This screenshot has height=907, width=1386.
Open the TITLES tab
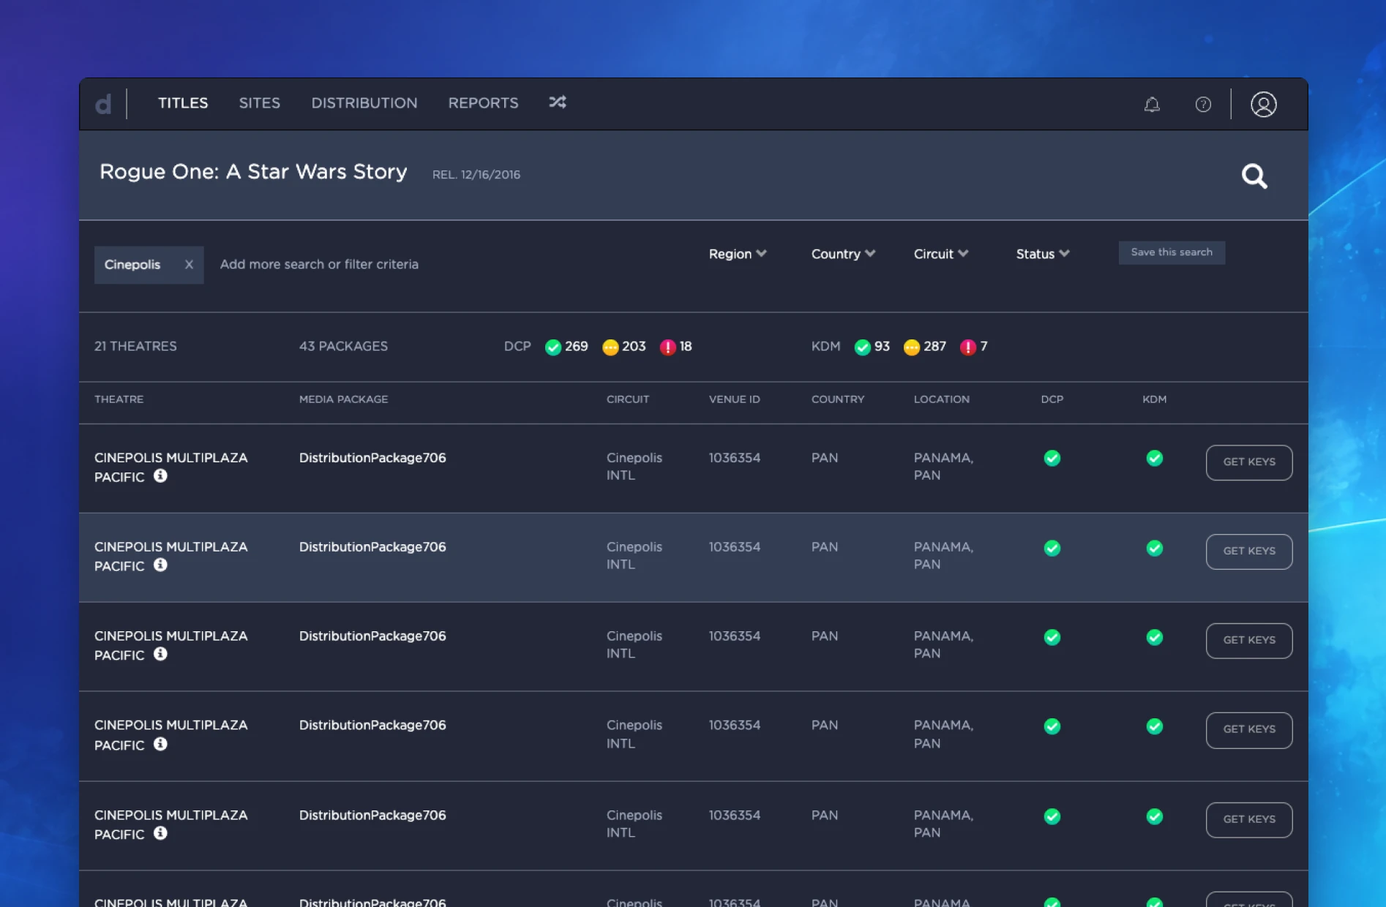183,103
